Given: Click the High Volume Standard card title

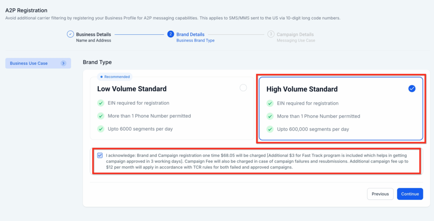Looking at the screenshot, I should point(302,89).
